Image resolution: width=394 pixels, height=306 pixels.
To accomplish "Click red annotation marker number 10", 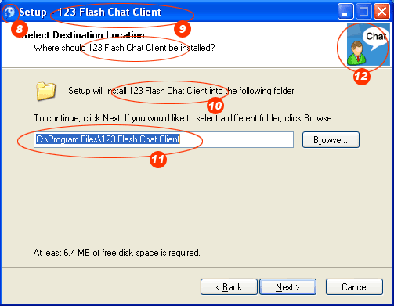I will point(215,106).
